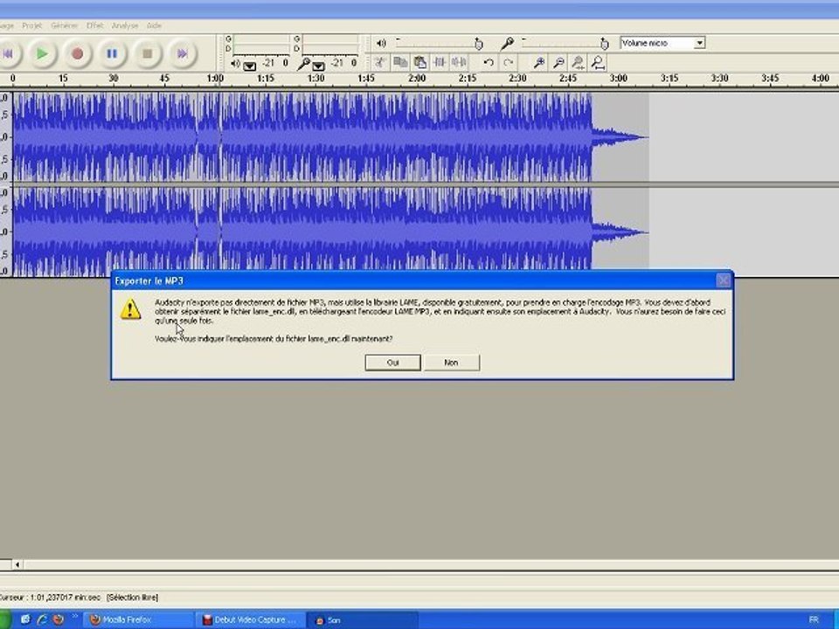Viewport: 839px width, 629px height.
Task: Click the Undo arrow icon
Action: click(x=488, y=63)
